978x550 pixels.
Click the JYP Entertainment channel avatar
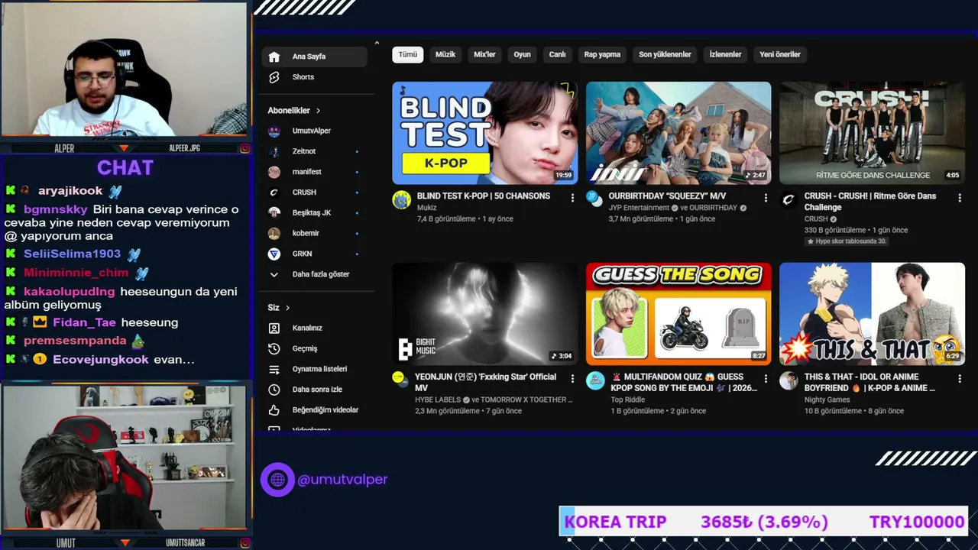(595, 199)
